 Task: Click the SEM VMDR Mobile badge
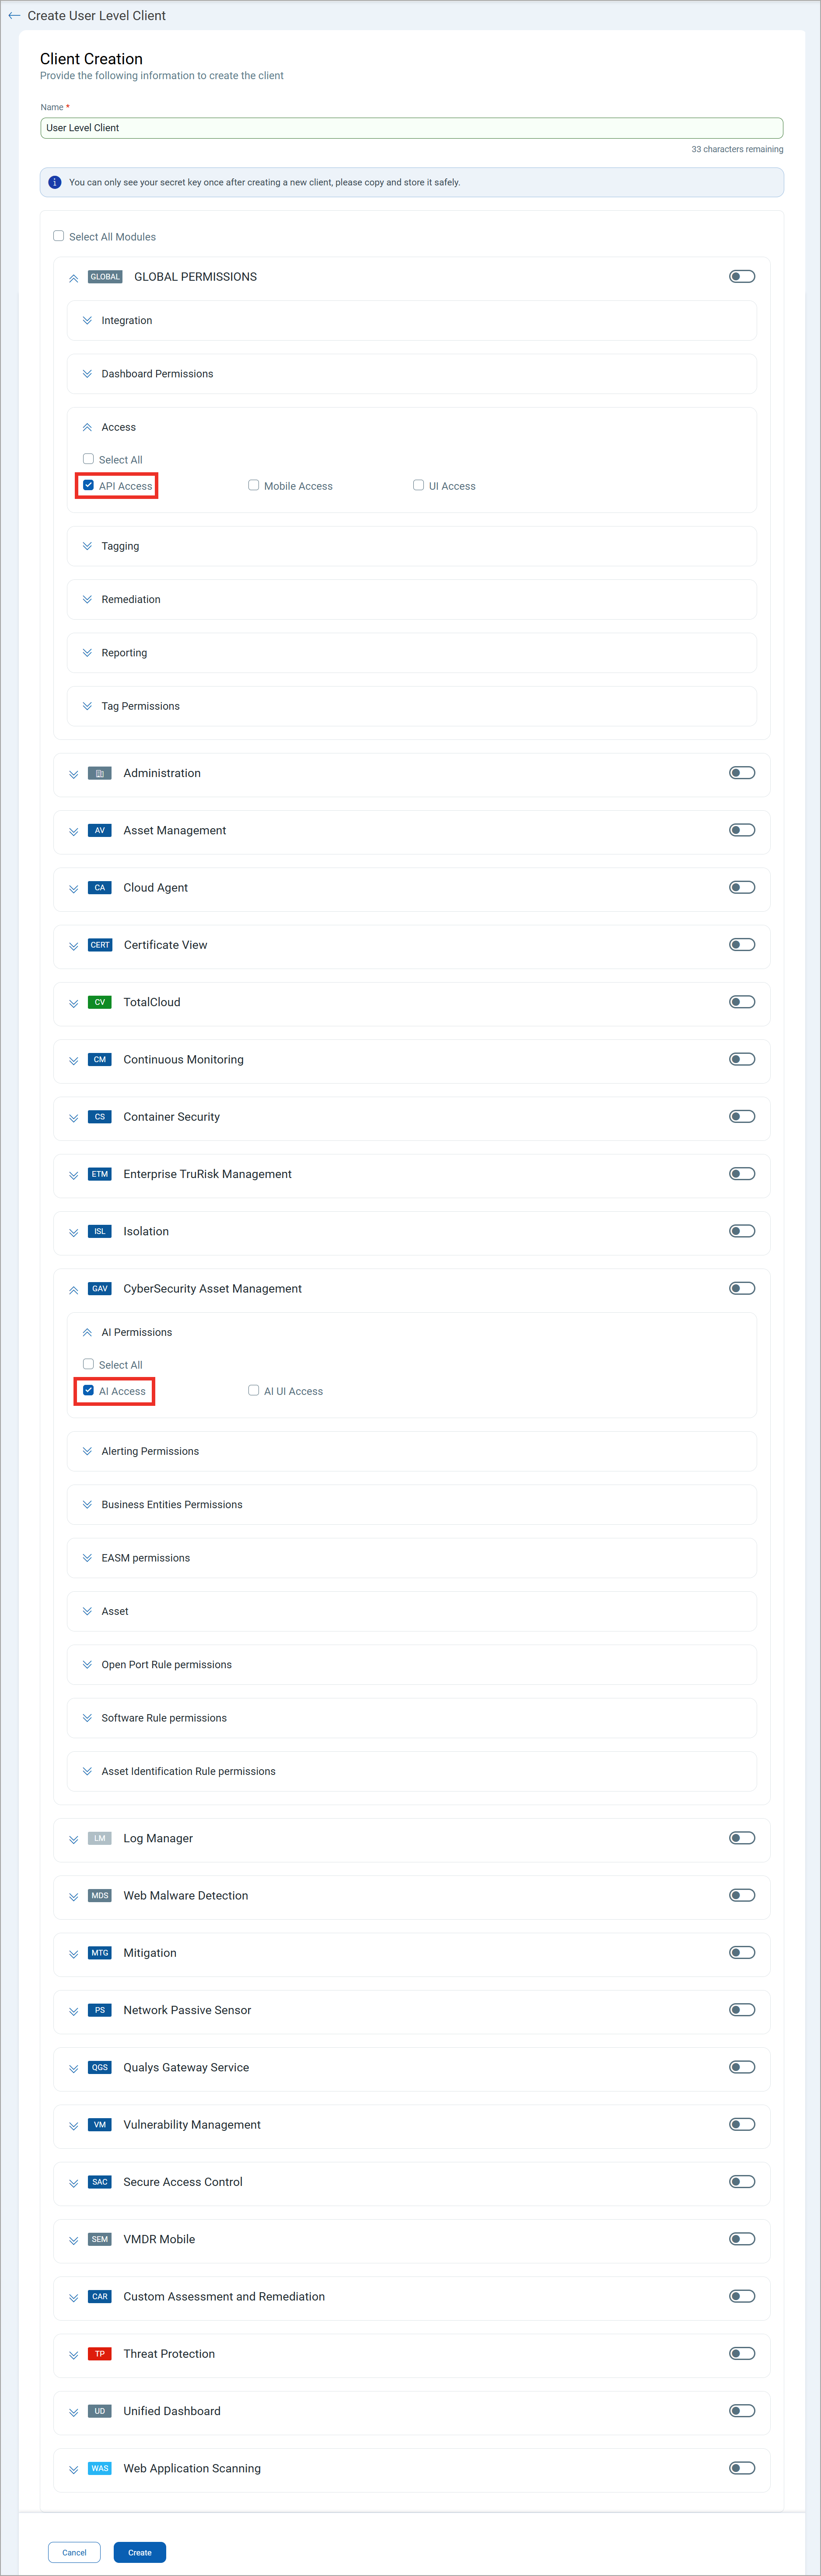point(100,2239)
